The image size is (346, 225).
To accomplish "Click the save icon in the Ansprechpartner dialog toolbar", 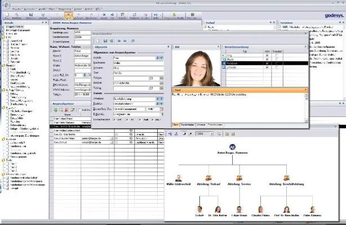I will tap(104, 40).
